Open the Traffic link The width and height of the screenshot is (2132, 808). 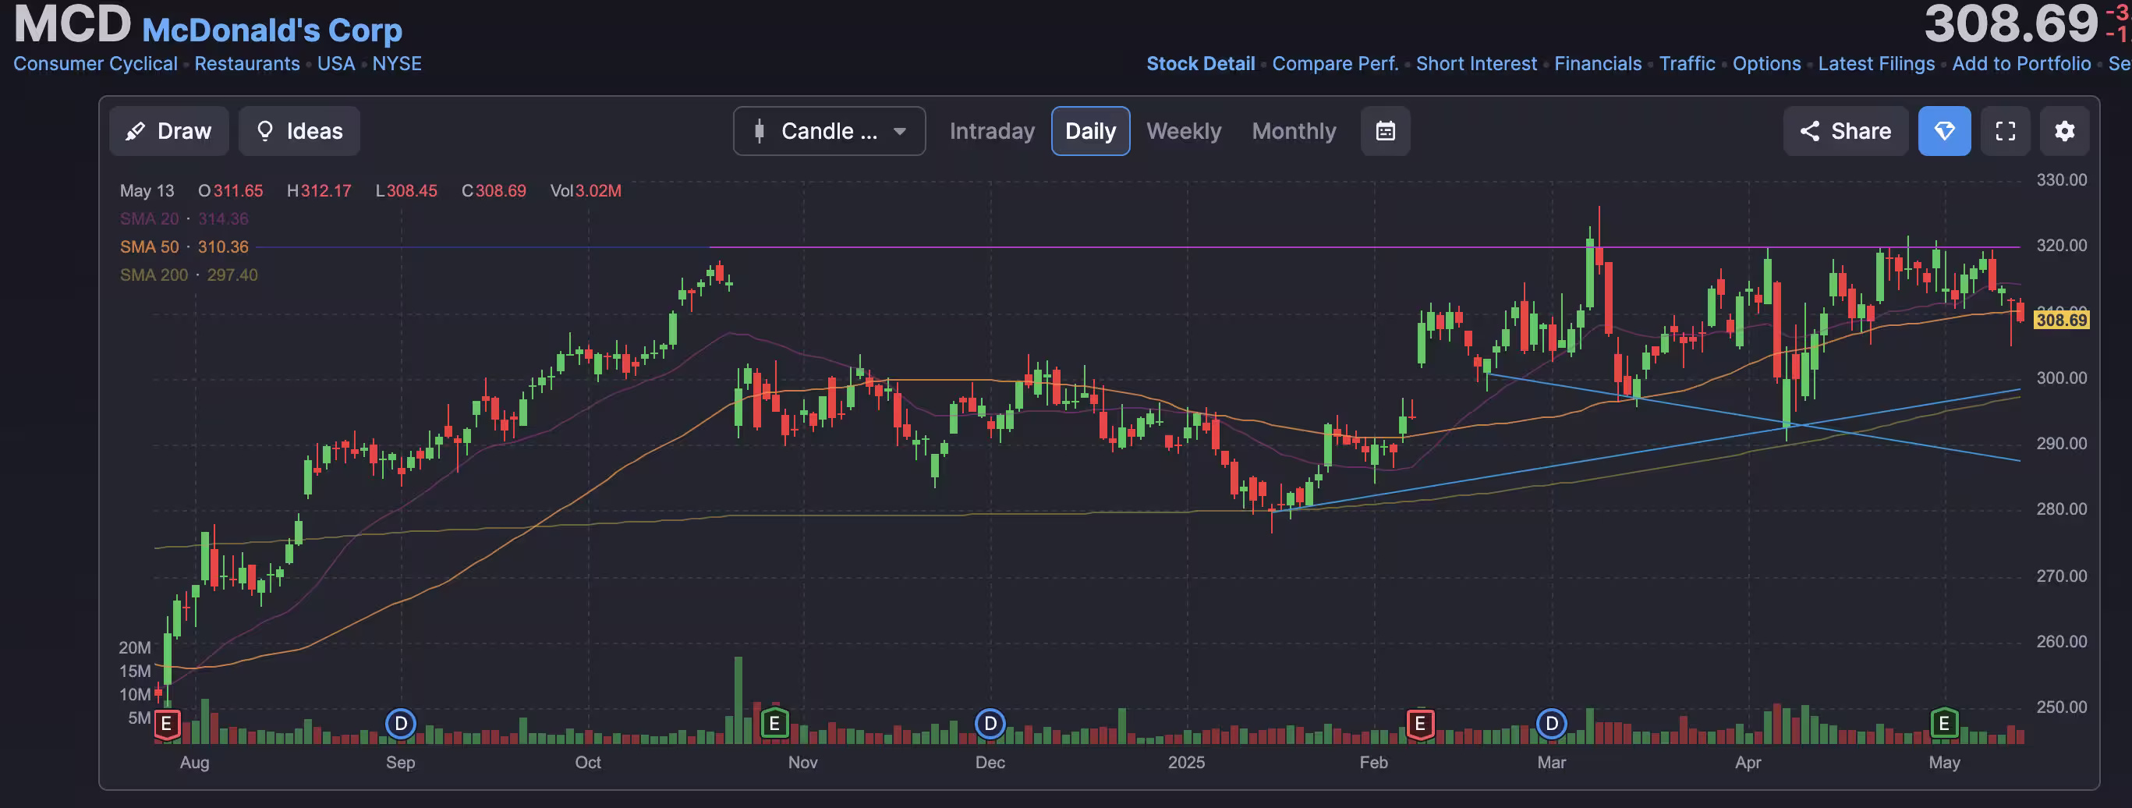(1687, 64)
